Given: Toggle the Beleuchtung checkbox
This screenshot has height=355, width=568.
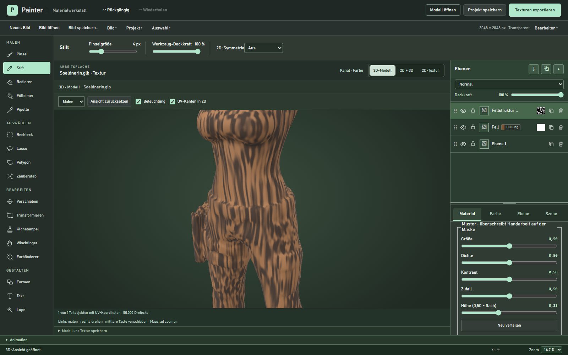Looking at the screenshot, I should click(138, 102).
